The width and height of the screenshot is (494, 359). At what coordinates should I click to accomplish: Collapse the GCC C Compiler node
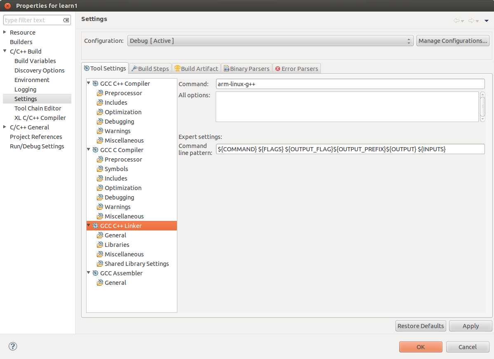point(89,149)
